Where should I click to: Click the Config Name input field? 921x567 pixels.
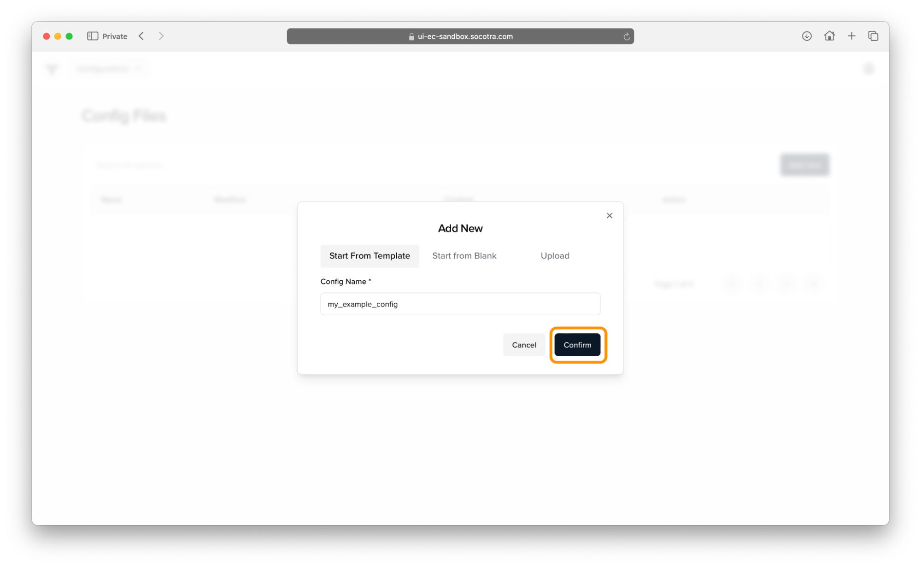click(x=460, y=304)
